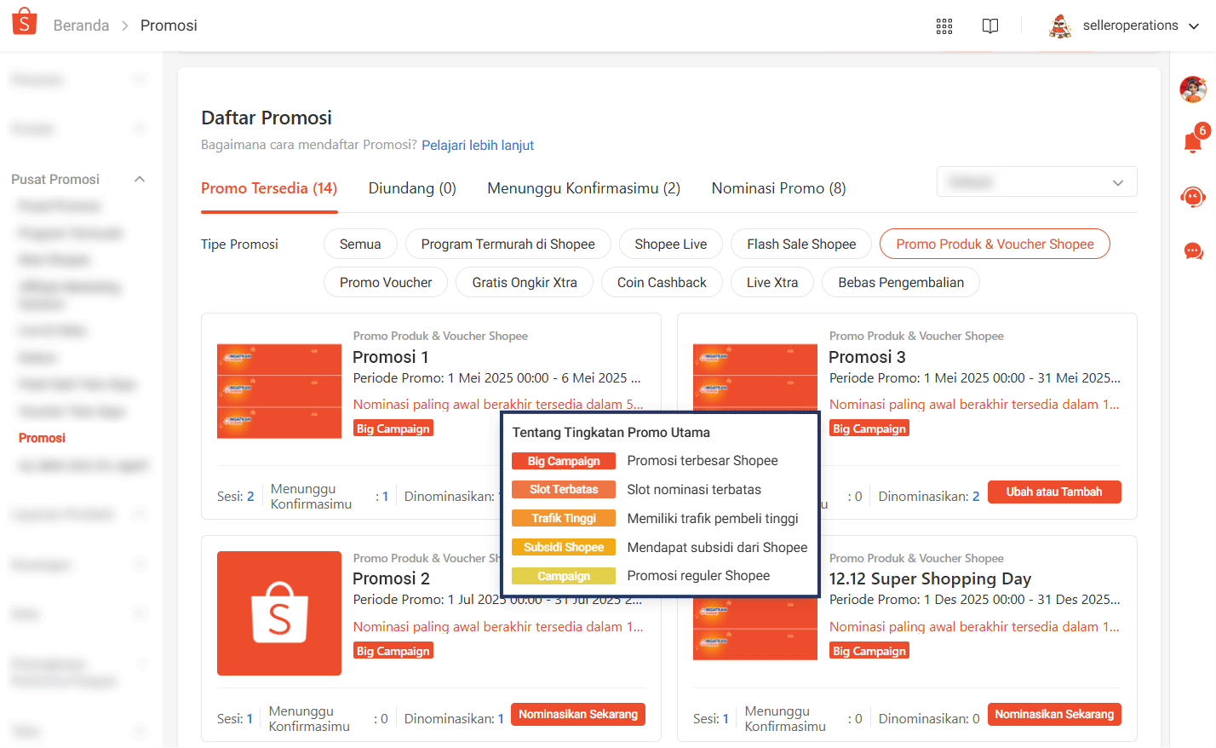Click the Trafik Tinggi label in tooltip
1216x748 pixels.
coord(564,519)
